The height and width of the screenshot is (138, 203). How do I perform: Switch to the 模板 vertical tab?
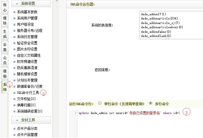point(5,74)
